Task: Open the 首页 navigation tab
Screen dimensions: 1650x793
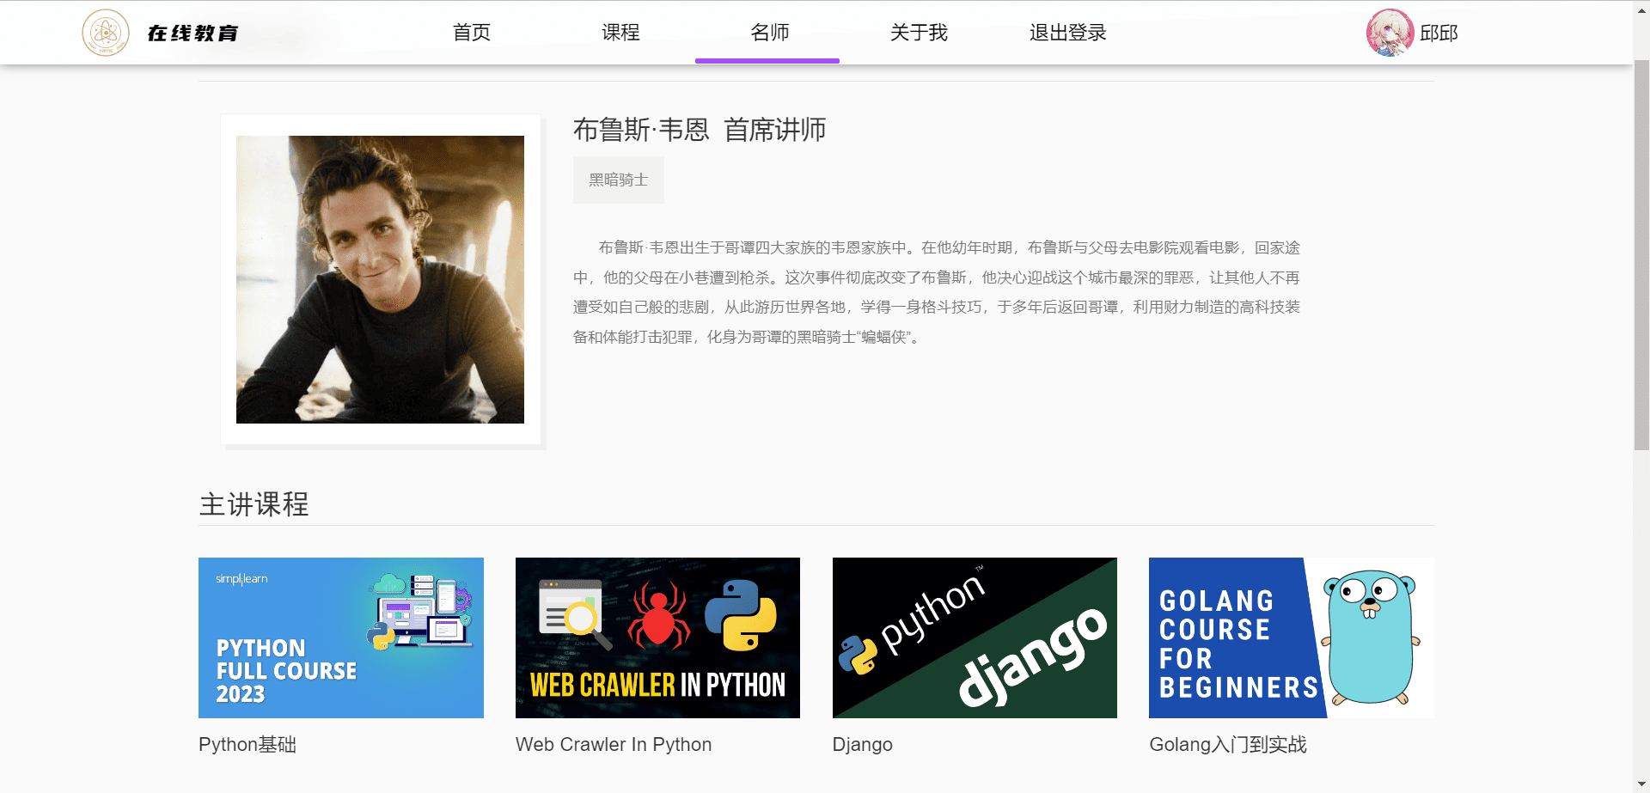Action: tap(472, 33)
